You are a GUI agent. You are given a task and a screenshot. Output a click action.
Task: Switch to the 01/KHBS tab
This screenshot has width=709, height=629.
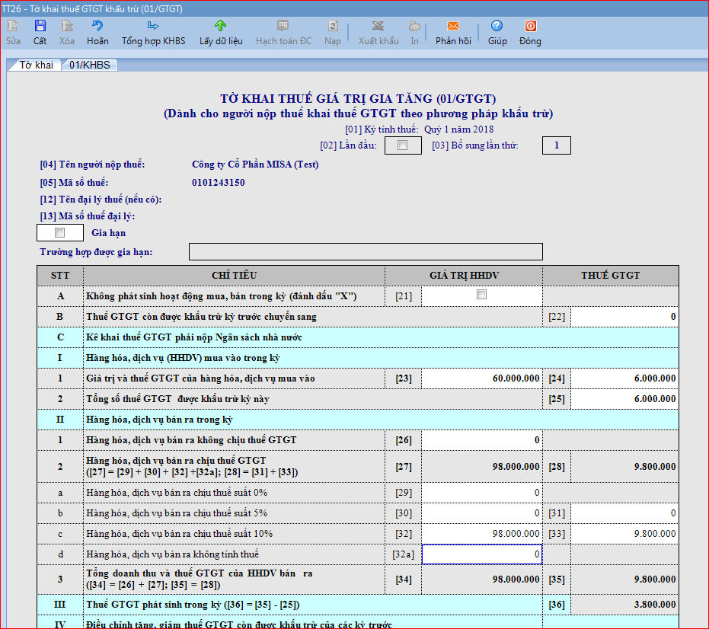(90, 65)
